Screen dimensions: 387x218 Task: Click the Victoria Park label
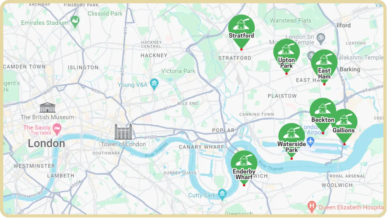178,71
